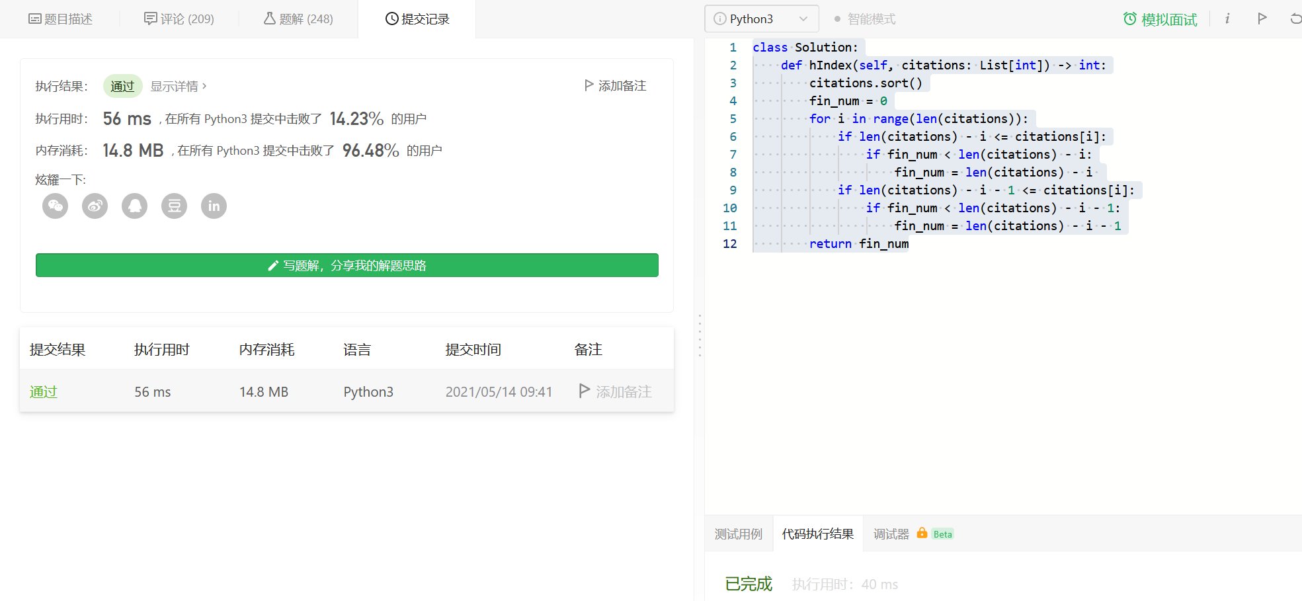1302x601 pixels.
Task: Share result via QQ icon
Action: pos(135,206)
